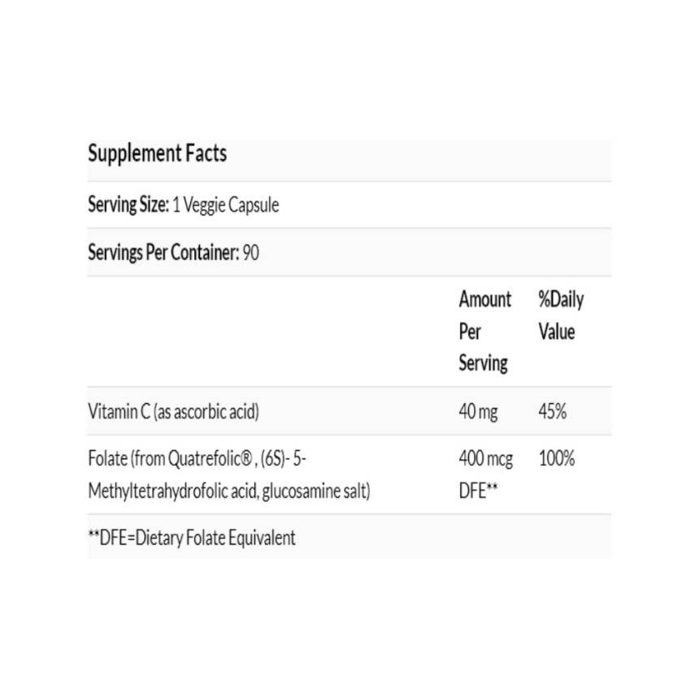Click the DFE** unit under 400 mcg
699x699 pixels.
478,490
